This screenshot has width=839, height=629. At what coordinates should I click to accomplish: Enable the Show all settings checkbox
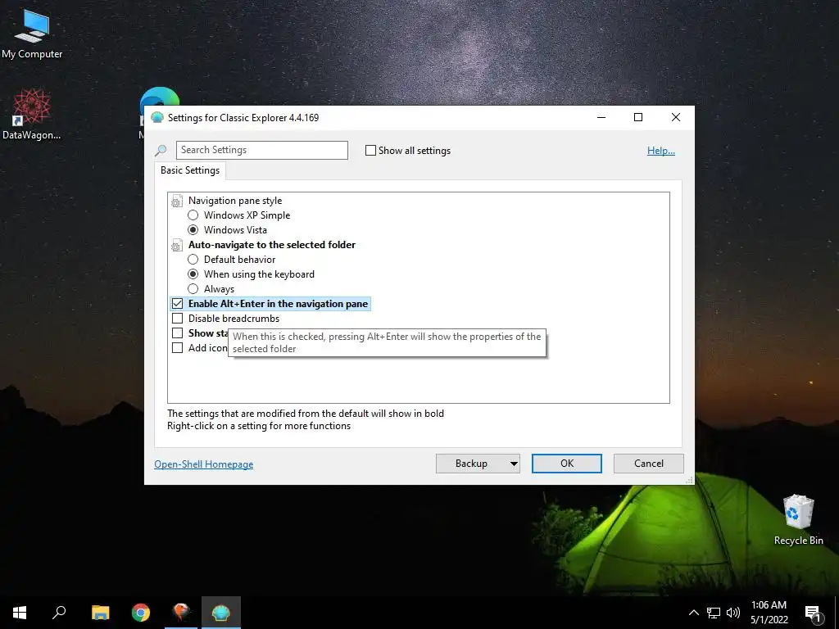(x=370, y=151)
